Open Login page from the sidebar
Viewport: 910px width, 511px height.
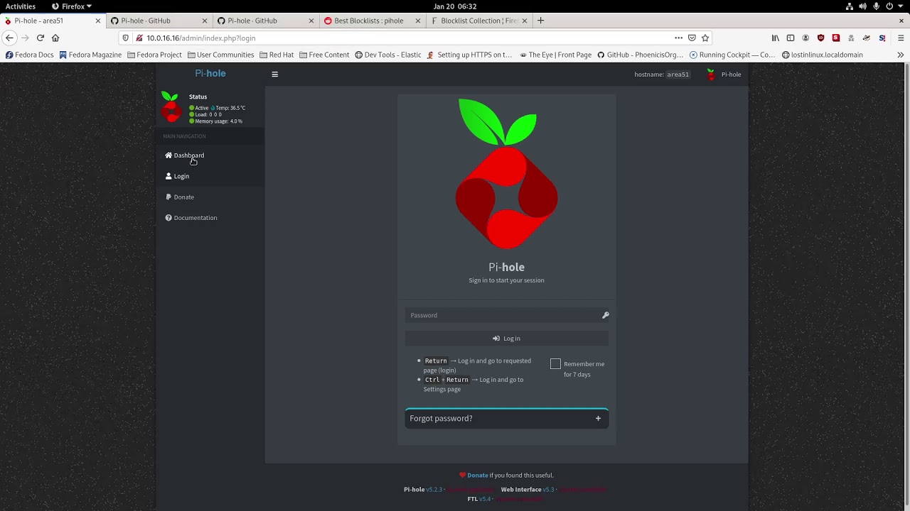(181, 176)
